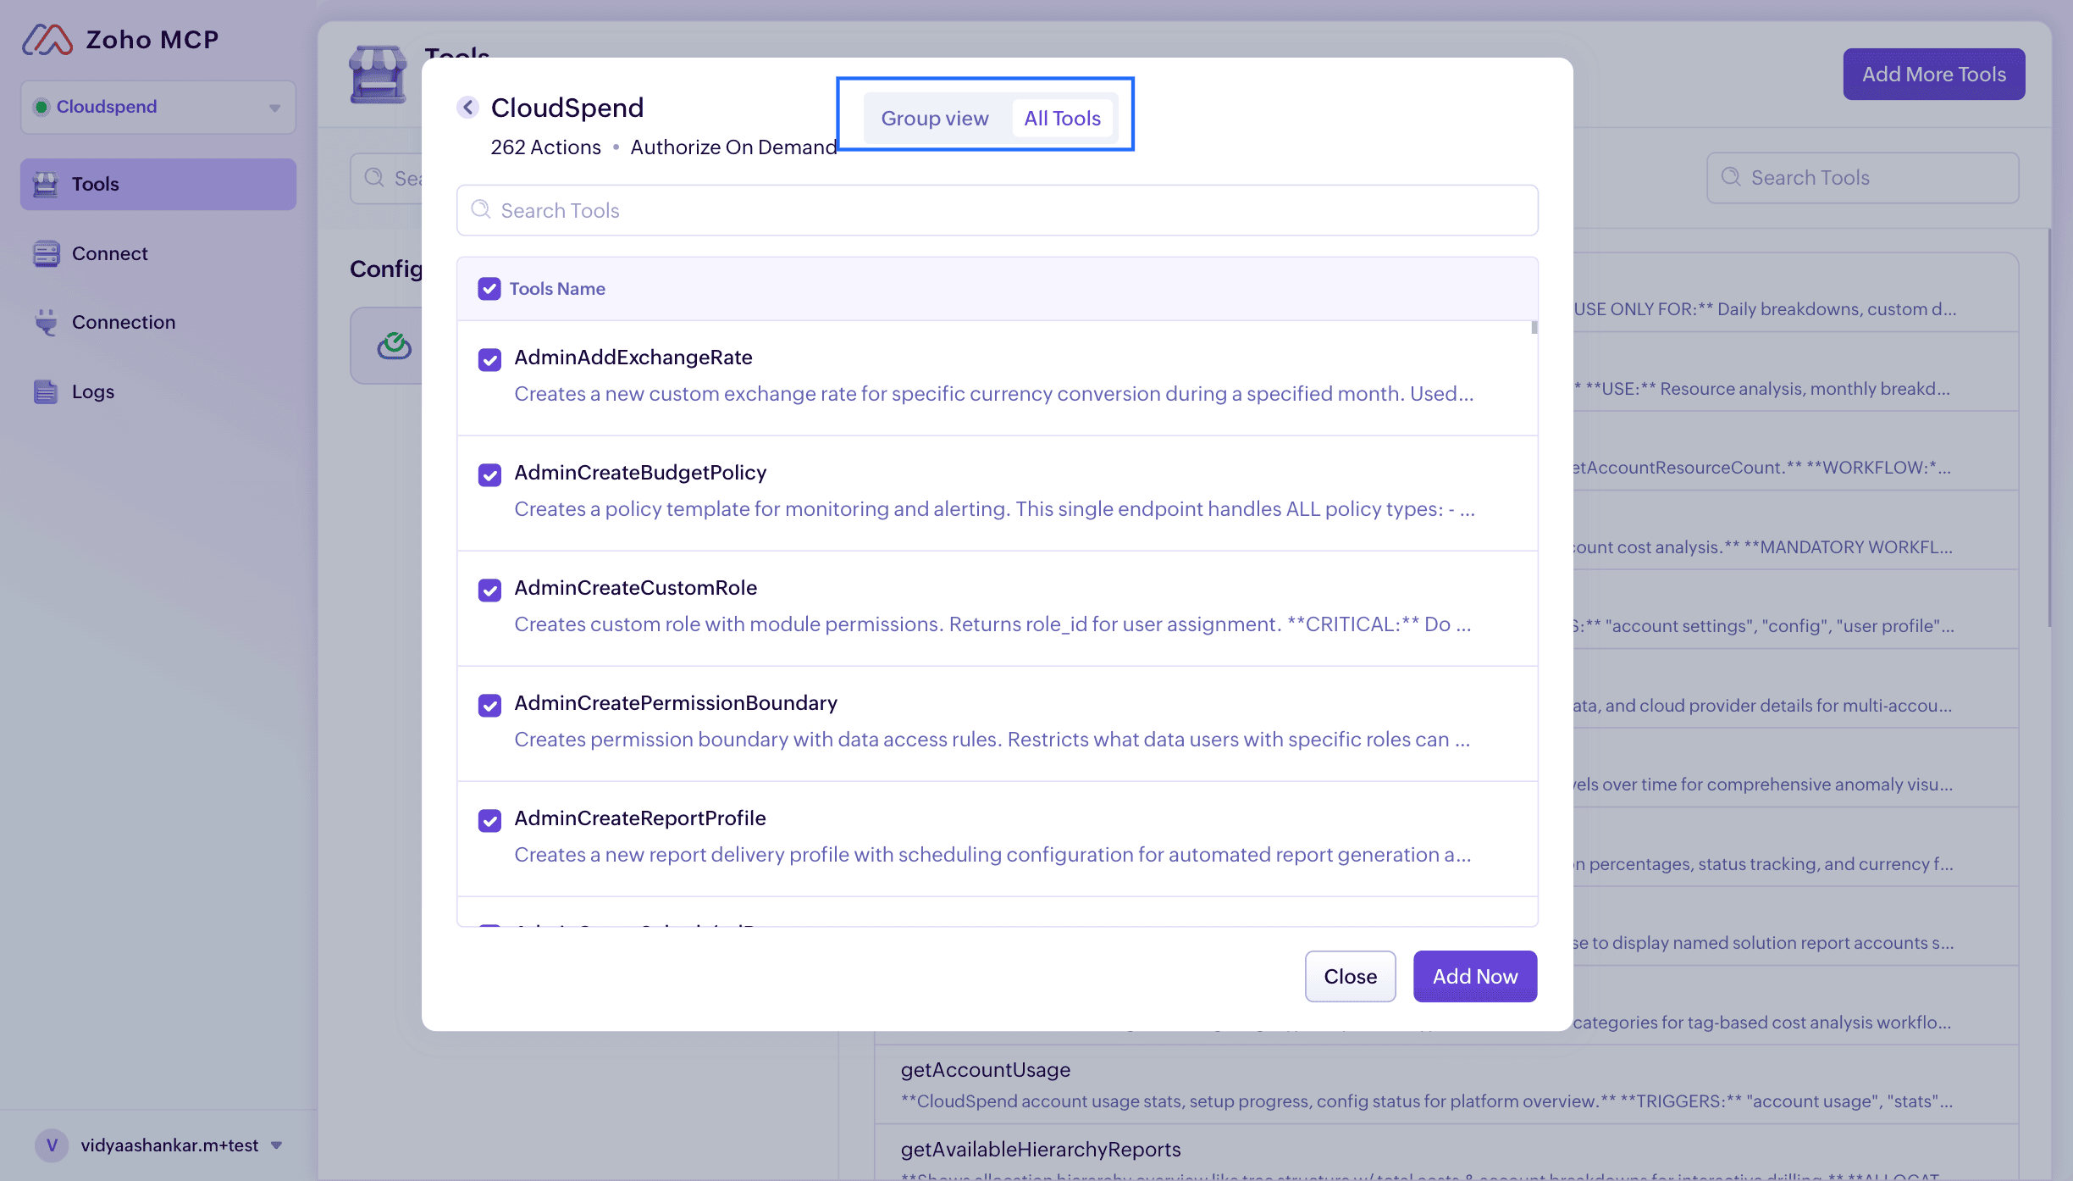The width and height of the screenshot is (2073, 1181).
Task: Click the getAvailableHierarchyReports tool in background
Action: (x=1041, y=1150)
